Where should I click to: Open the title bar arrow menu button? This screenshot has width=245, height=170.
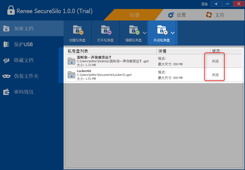(216, 4)
